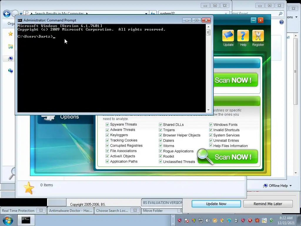Image resolution: width=301 pixels, height=226 pixels.
Task: Select the Libraries icon in Explorer sidebar
Action: 10,46
